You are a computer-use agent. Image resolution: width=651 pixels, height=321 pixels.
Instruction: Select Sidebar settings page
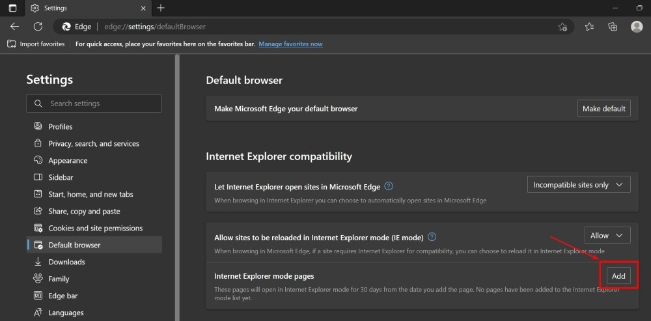point(94,177)
